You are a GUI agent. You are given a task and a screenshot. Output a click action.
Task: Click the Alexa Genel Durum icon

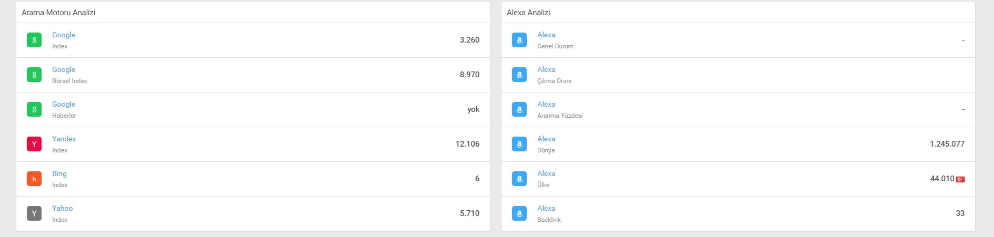519,40
